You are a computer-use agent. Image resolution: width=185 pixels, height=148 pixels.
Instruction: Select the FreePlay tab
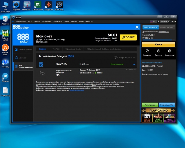coord(55,49)
